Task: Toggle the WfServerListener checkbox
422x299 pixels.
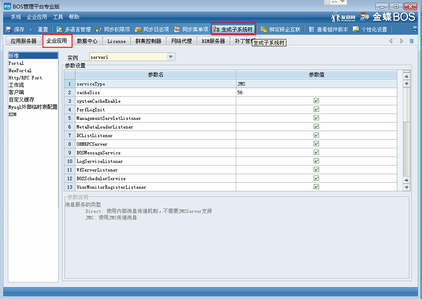Action: click(316, 170)
